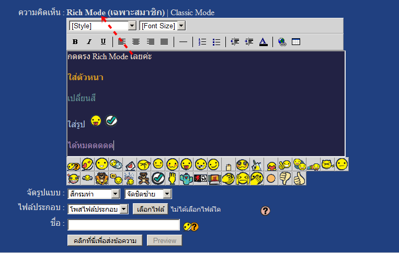Switch to Rich Mode editor
The height and width of the screenshot is (253, 399).
pos(116,13)
